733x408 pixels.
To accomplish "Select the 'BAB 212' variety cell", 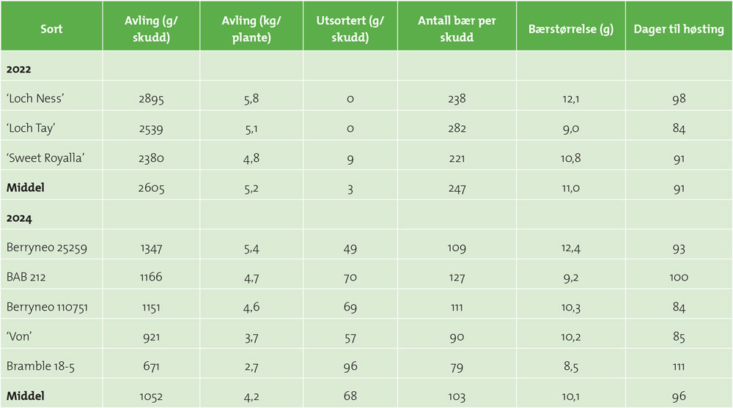I will pos(29,277).
